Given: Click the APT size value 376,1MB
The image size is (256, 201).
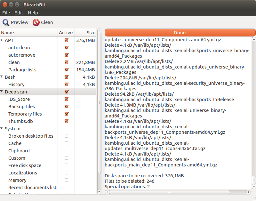Looking at the screenshot, I should (85, 40).
